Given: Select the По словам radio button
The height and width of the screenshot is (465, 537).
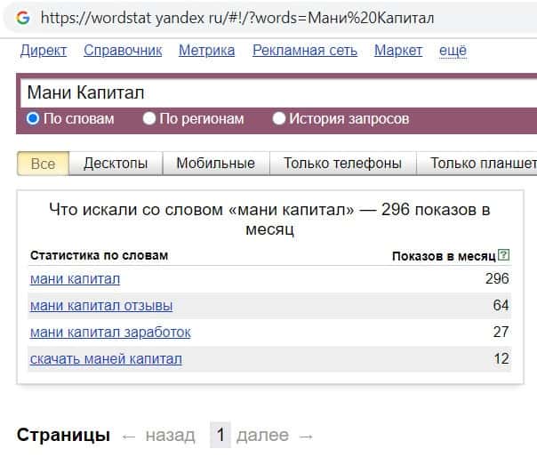Looking at the screenshot, I should [x=33, y=118].
